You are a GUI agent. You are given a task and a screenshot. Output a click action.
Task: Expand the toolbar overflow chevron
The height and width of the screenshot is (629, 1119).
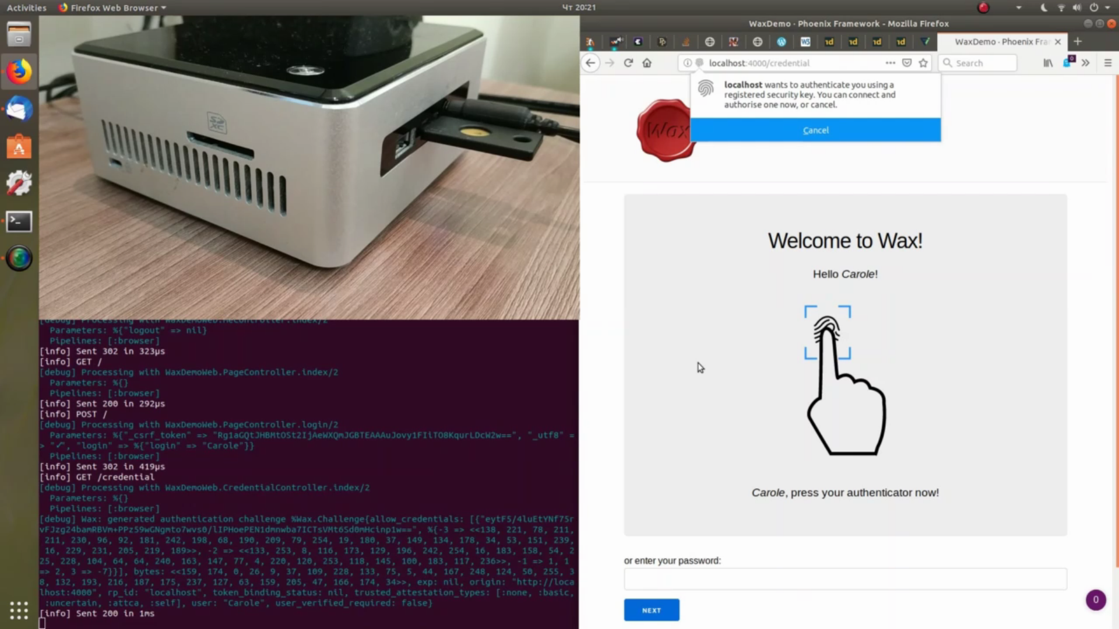click(1085, 63)
